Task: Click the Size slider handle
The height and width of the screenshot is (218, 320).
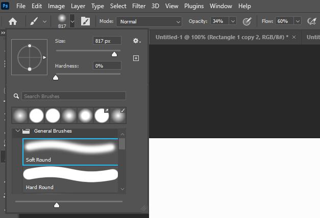Action: point(114,54)
